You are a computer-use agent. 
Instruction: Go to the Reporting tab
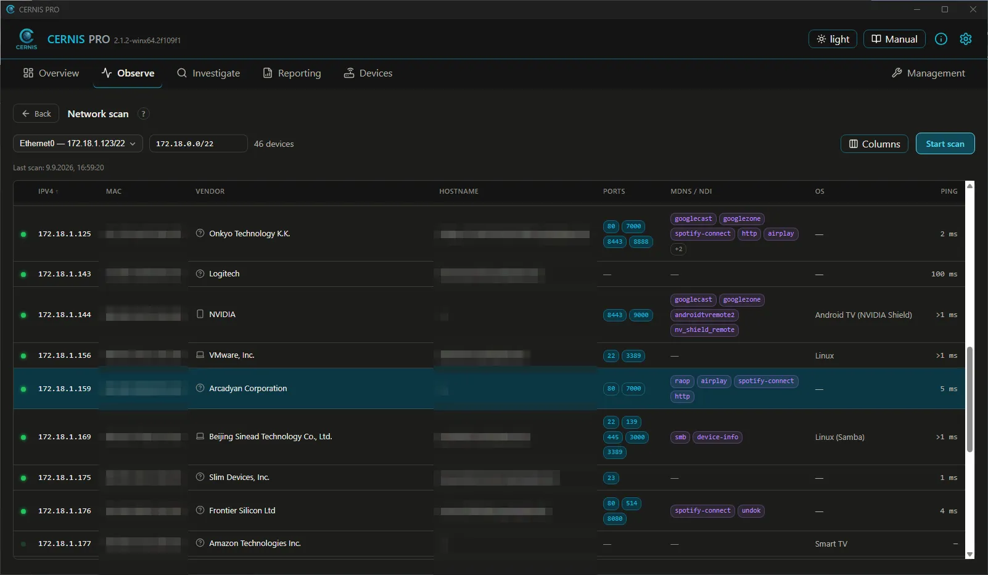click(292, 73)
